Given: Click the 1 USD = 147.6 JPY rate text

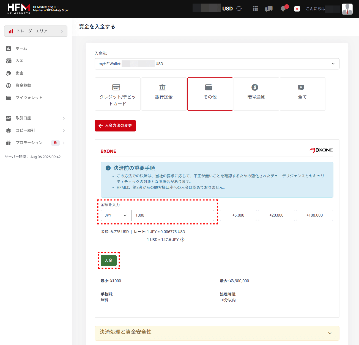Looking at the screenshot, I should click(x=163, y=240).
